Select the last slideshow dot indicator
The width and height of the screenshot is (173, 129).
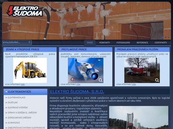pos(169,37)
